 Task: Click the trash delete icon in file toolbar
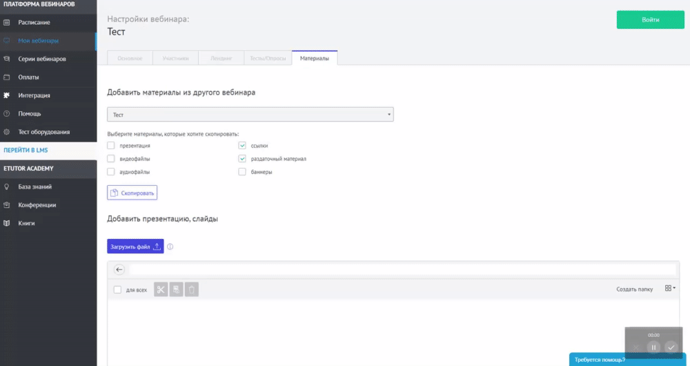192,290
